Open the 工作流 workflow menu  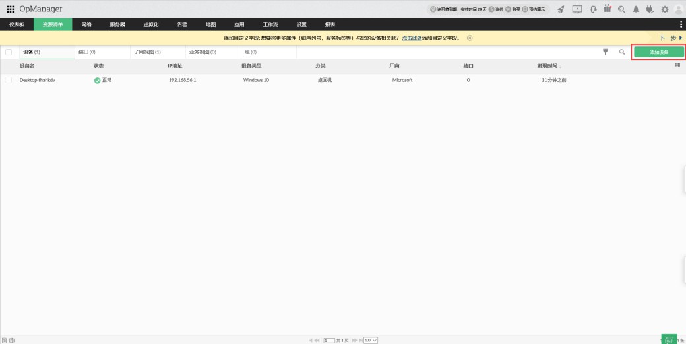point(270,24)
